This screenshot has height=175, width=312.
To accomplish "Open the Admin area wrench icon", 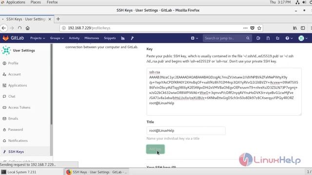I will [132, 38].
